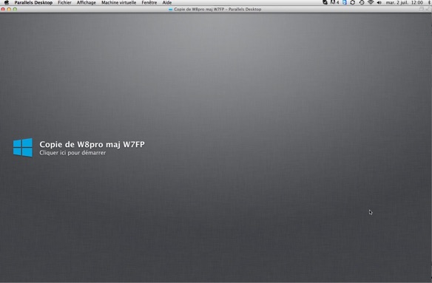Open the Parallels Desktop menu
Image resolution: width=432 pixels, height=283 pixels.
pyautogui.click(x=33, y=2)
